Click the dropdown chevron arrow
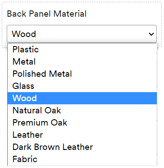 point(151,34)
